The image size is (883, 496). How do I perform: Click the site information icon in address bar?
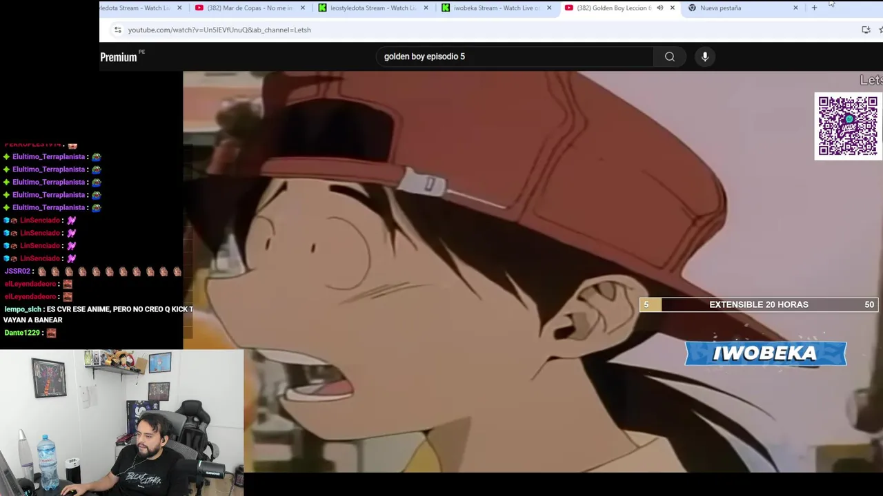click(118, 30)
